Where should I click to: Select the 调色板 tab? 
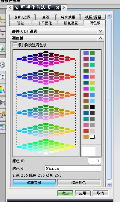tap(95, 23)
